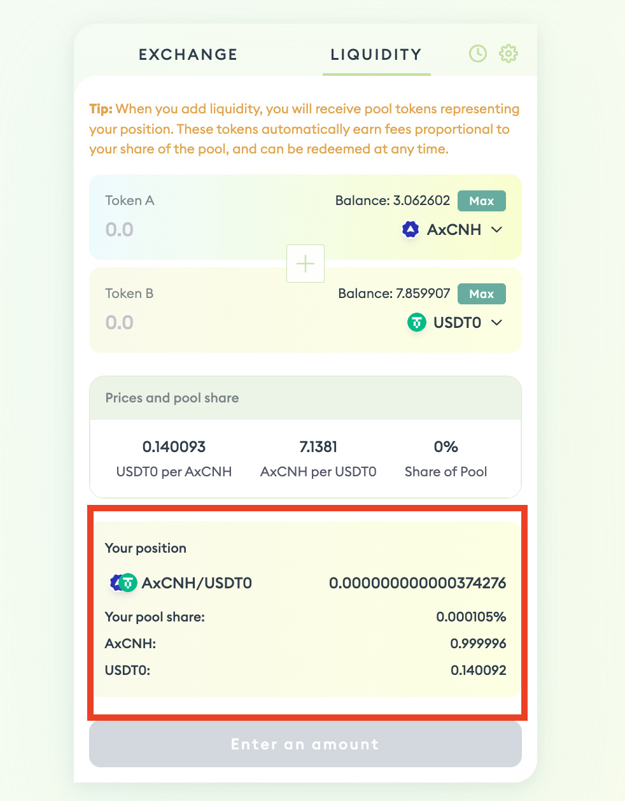Viewport: 625px width, 801px height.
Task: Open settings gear icon
Action: pos(508,54)
